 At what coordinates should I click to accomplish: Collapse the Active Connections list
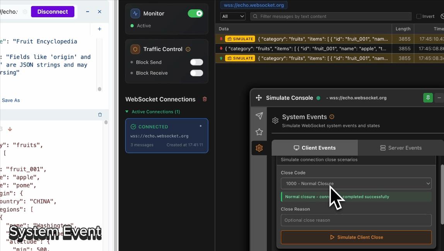coord(126,112)
